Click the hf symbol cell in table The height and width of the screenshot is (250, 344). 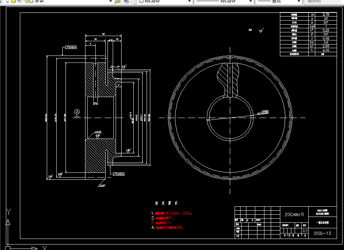[312, 46]
